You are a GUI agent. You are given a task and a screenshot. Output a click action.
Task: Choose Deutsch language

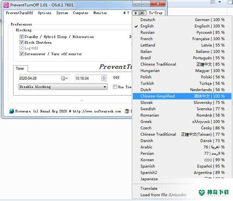point(182,20)
